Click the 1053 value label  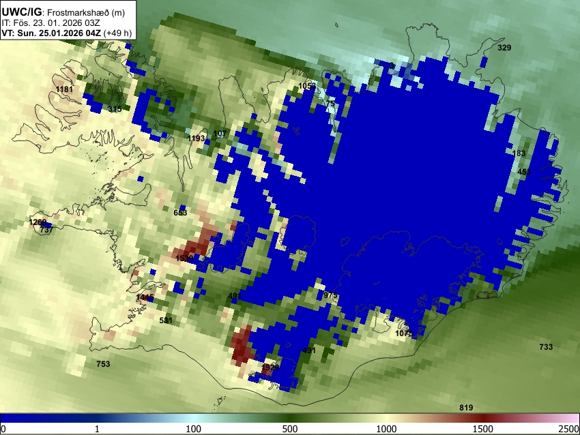pyautogui.click(x=307, y=86)
